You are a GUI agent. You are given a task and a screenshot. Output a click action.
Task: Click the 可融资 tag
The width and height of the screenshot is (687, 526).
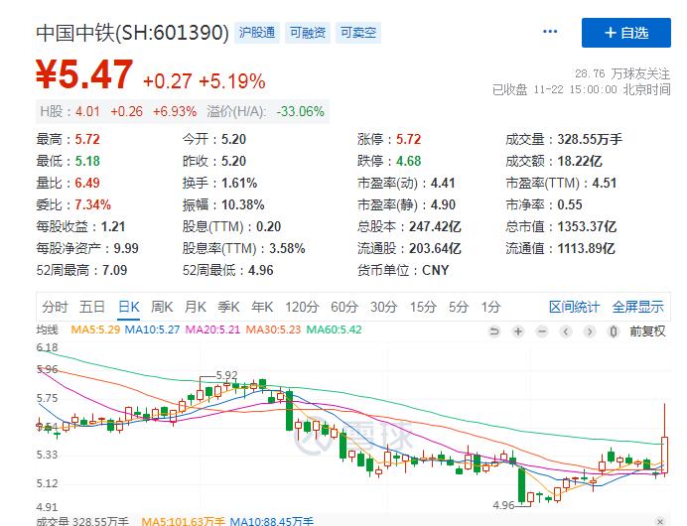308,33
